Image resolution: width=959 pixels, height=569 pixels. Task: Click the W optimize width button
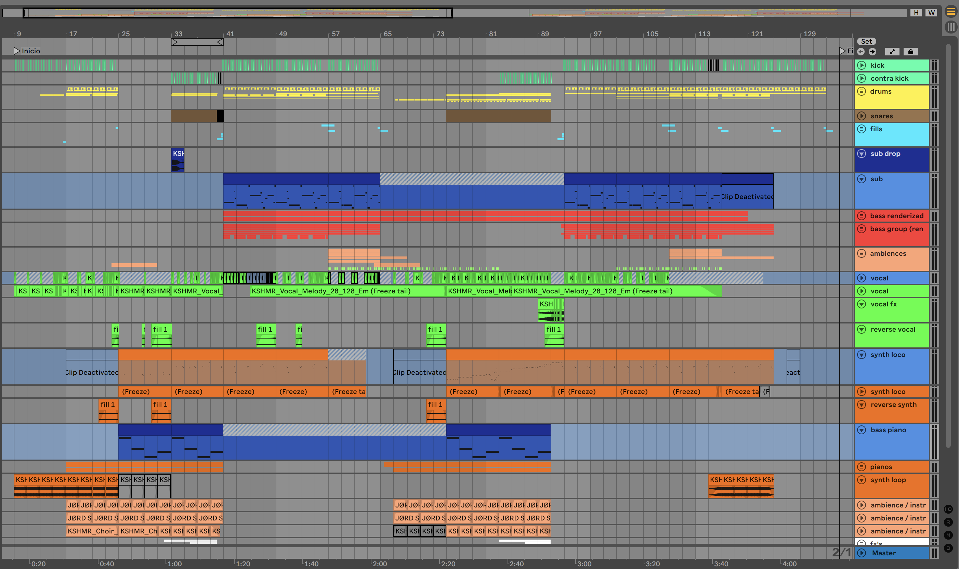click(x=931, y=13)
